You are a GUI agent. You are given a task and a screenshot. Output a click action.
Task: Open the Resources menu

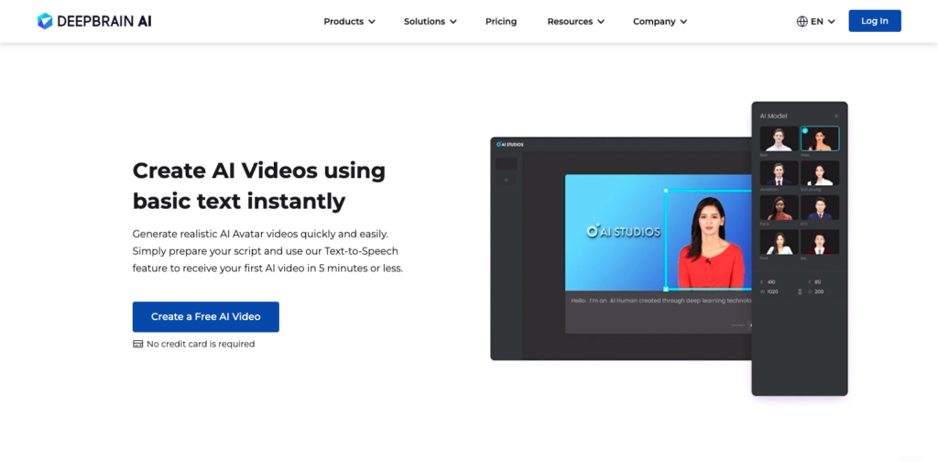point(576,22)
